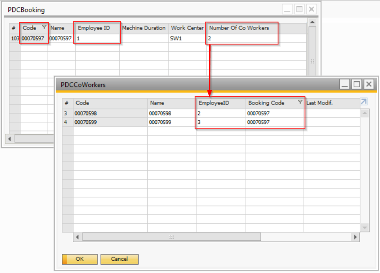Viewport: 380px width, 273px height.
Task: Minimize the PDCBooking window
Action: click(287, 9)
